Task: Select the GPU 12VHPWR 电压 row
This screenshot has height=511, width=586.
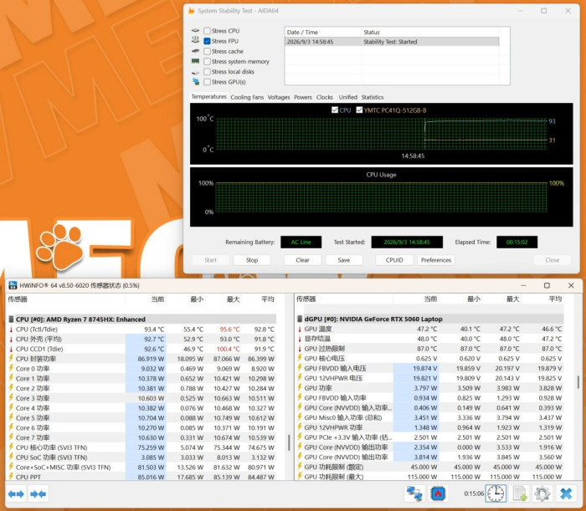Action: pos(430,378)
